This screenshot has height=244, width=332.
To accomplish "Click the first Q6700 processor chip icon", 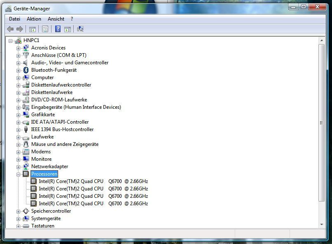I will (33, 181).
